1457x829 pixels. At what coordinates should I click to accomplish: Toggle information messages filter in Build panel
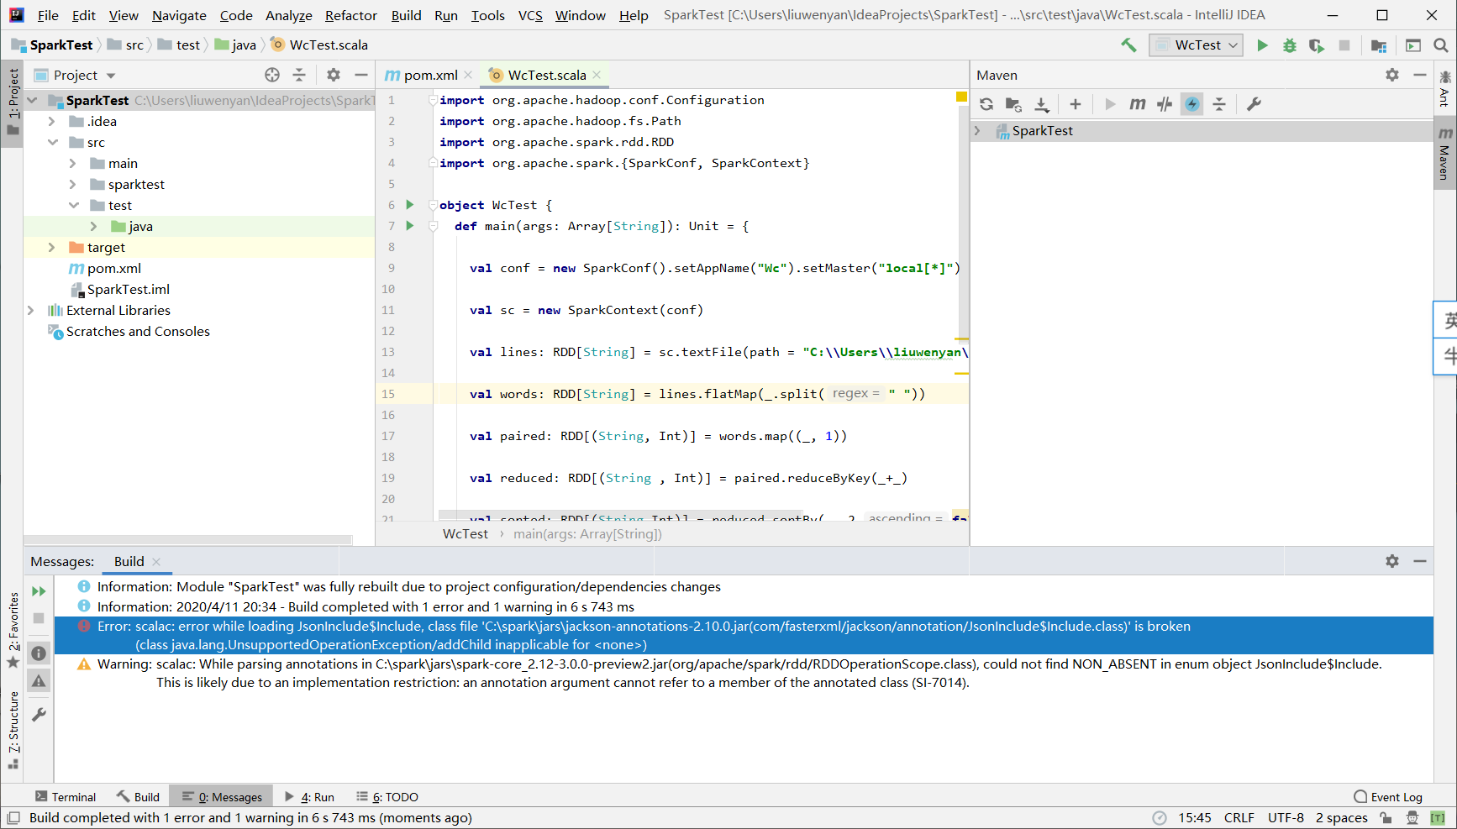tap(39, 653)
